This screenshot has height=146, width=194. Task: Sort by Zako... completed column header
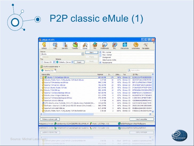coord(118,75)
